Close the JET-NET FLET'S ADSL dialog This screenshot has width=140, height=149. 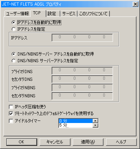tap(135, 4)
